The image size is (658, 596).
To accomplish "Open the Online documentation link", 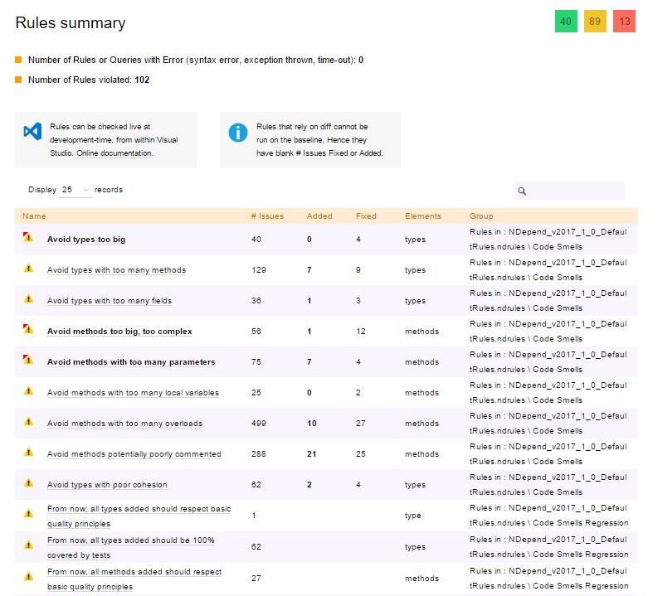I will click(115, 153).
